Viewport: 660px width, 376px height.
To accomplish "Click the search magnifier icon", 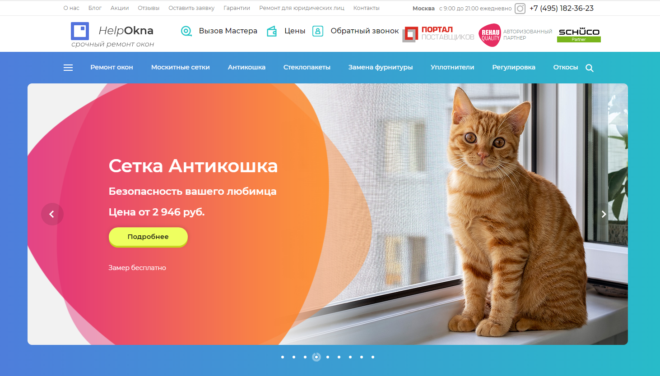I will [x=590, y=68].
